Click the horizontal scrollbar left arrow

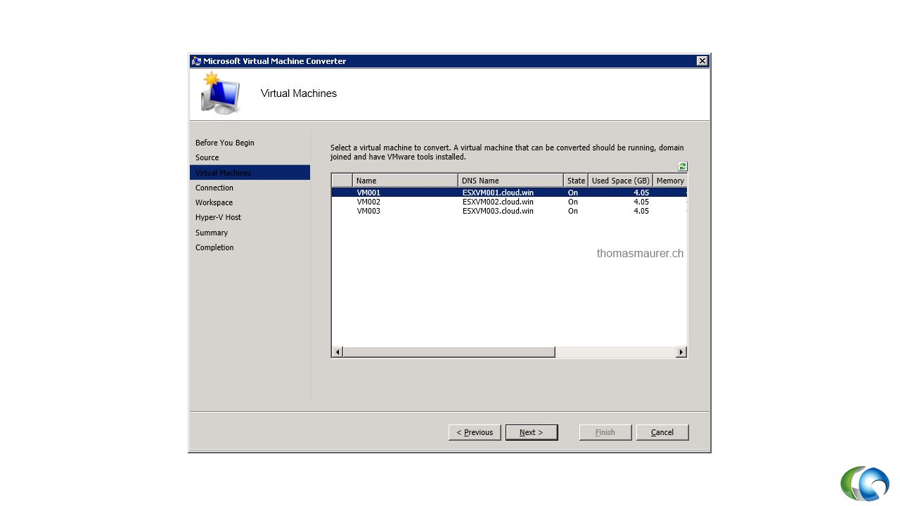coord(337,352)
